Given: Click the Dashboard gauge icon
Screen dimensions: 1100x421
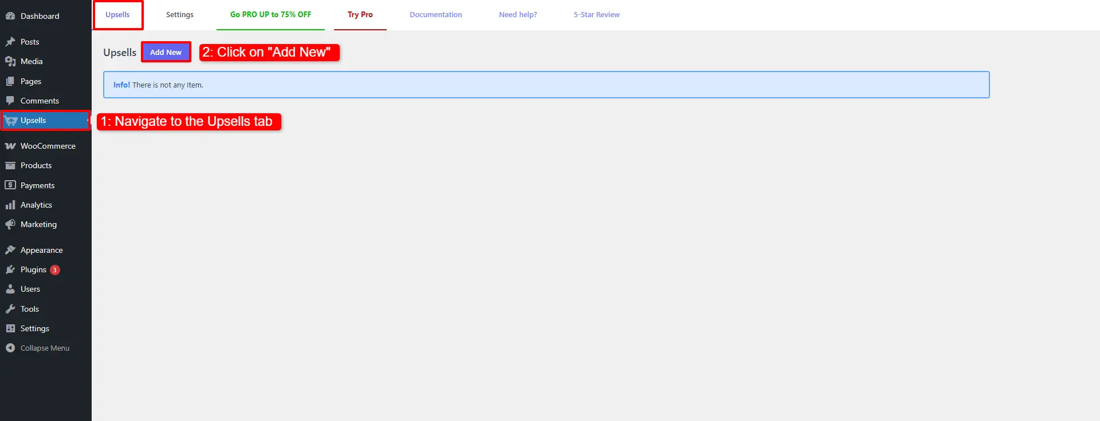Looking at the screenshot, I should click(10, 16).
